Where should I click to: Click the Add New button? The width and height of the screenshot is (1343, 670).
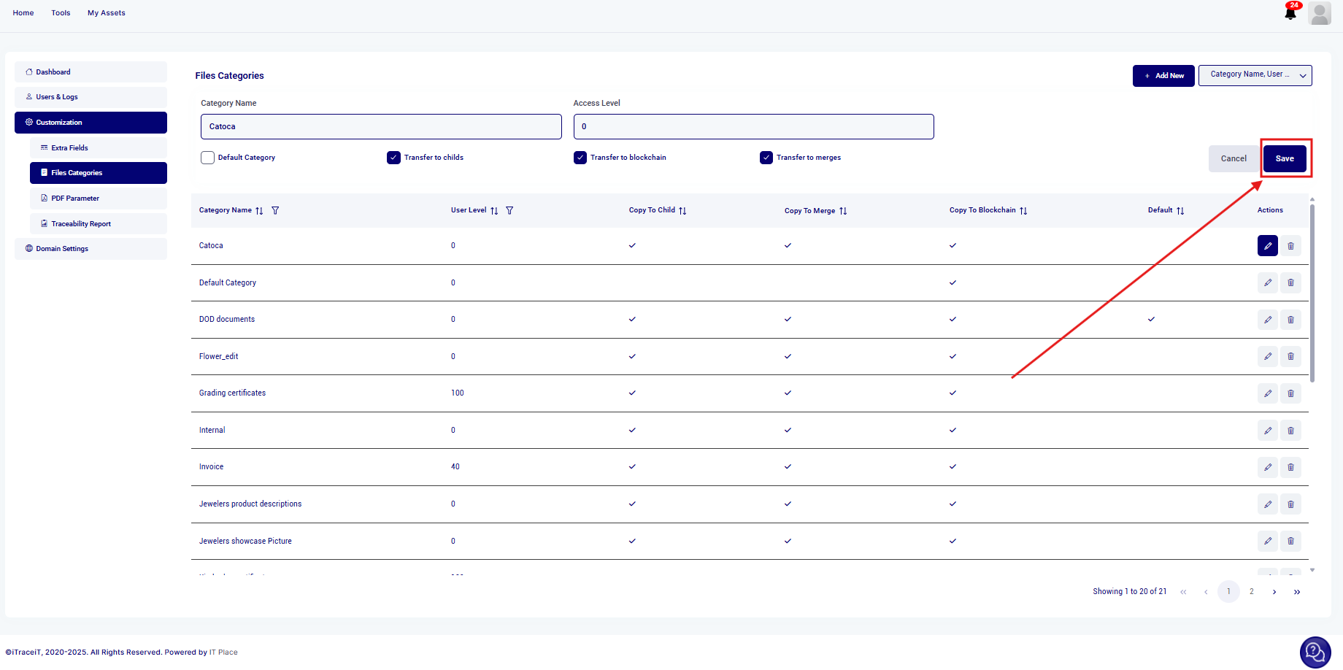1163,76
